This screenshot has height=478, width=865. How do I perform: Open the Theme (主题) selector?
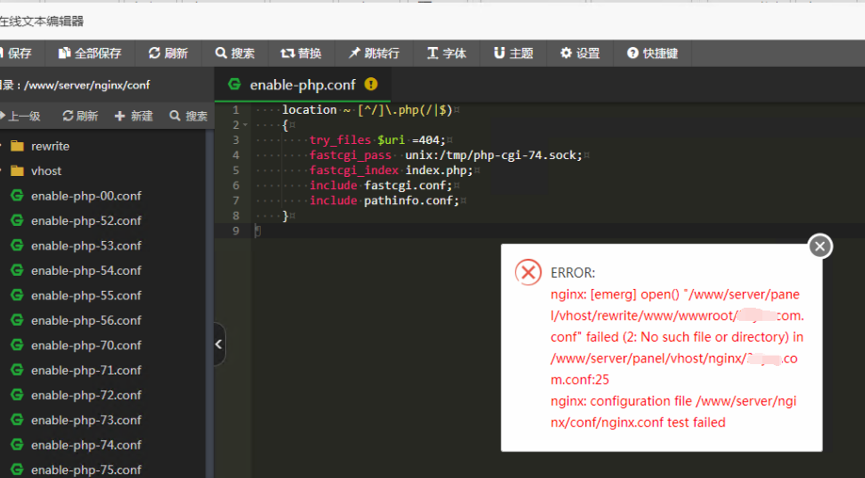[x=513, y=54]
